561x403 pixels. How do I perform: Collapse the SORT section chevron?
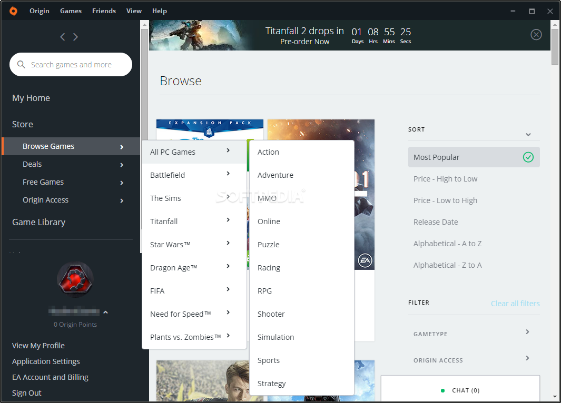[528, 135]
